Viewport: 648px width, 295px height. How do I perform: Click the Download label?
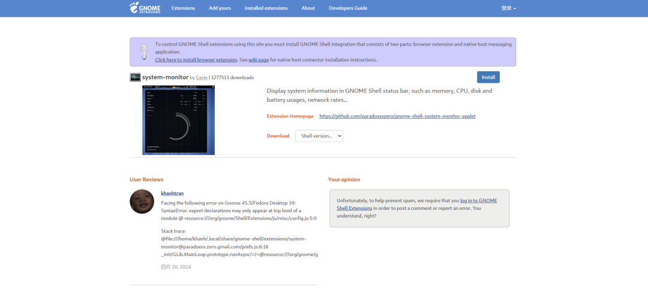[x=278, y=136]
